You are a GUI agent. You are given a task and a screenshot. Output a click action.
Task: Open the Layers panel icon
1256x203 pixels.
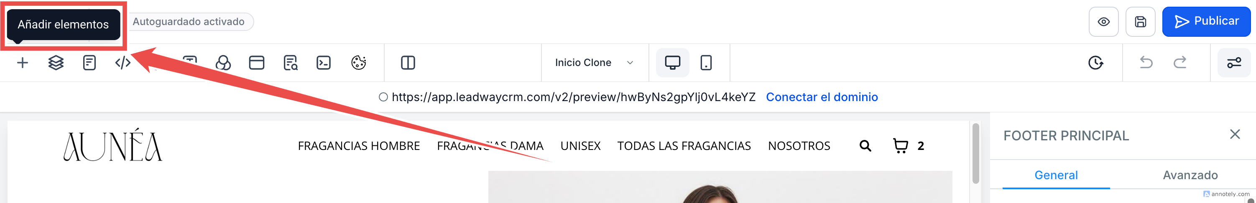pyautogui.click(x=56, y=63)
